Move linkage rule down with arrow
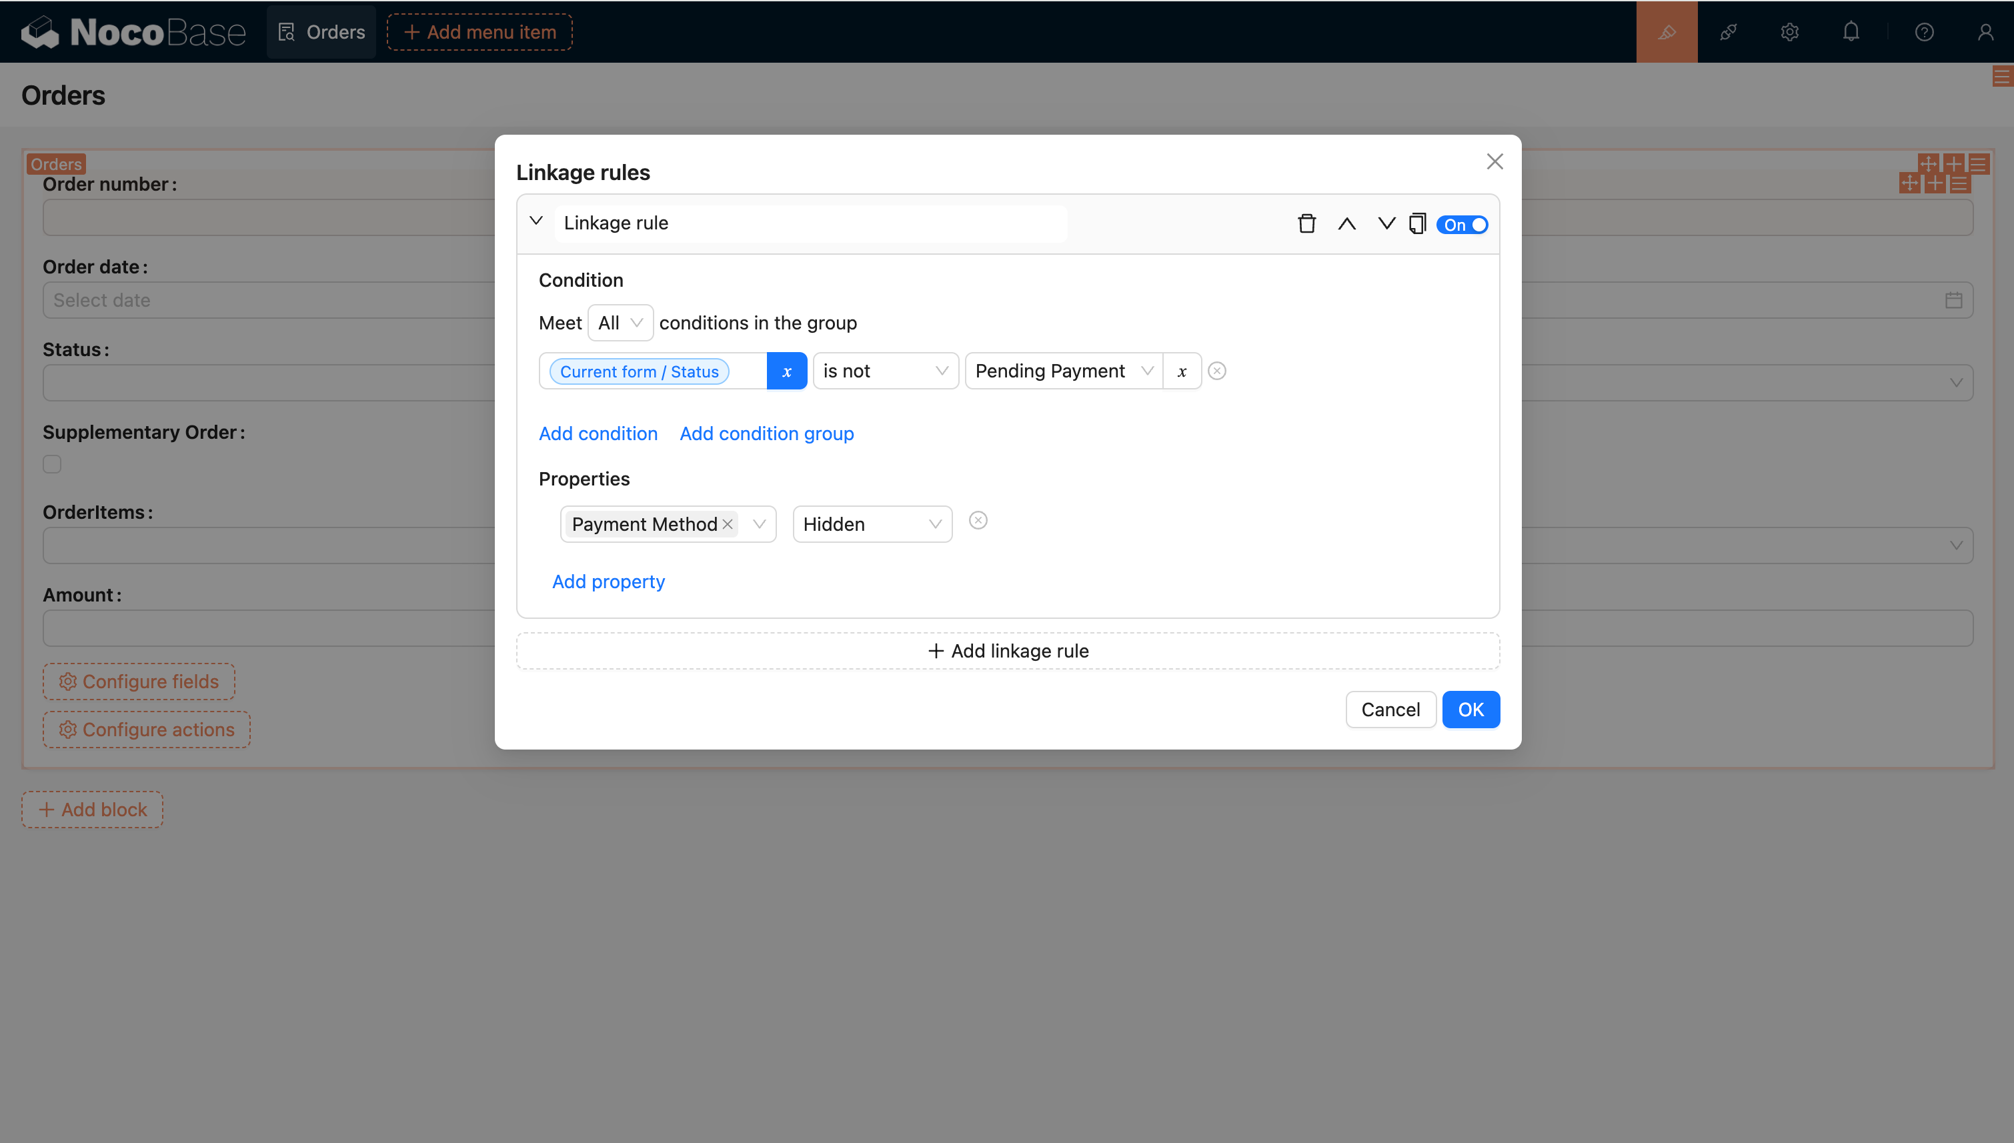This screenshot has height=1143, width=2014. [x=1386, y=224]
